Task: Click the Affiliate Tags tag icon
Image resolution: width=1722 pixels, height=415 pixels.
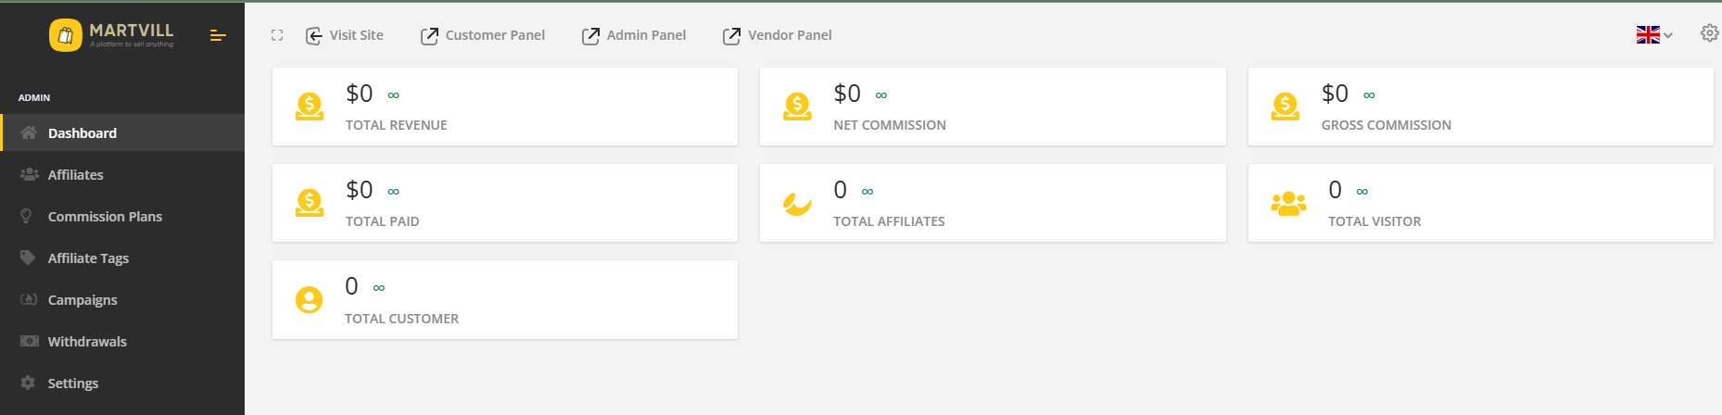Action: pos(28,258)
